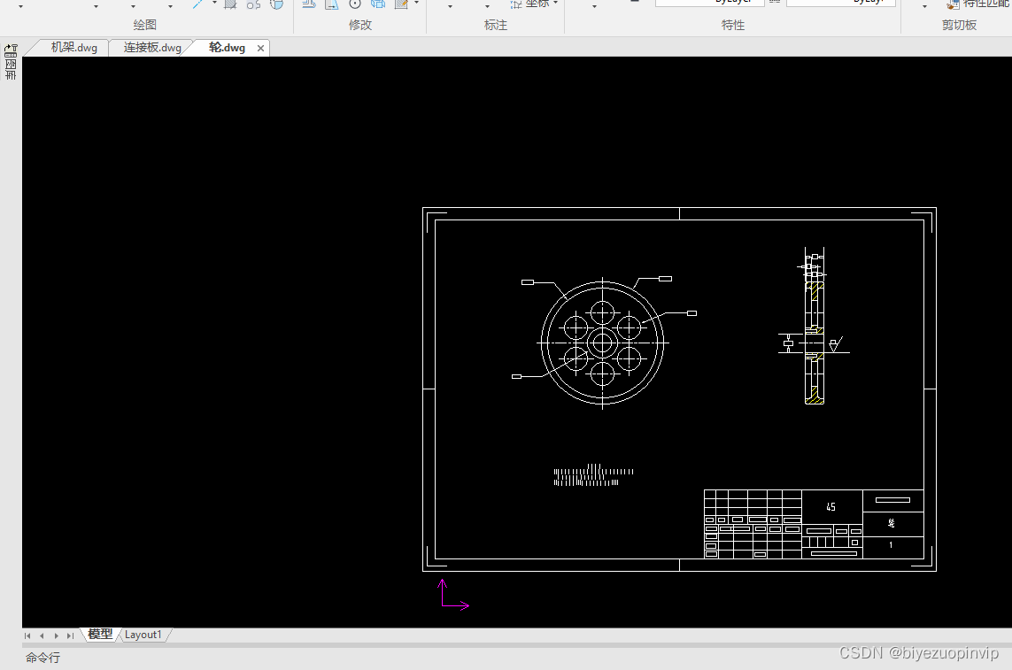
Task: Click the 特性匹配 match properties button
Action: click(x=979, y=4)
